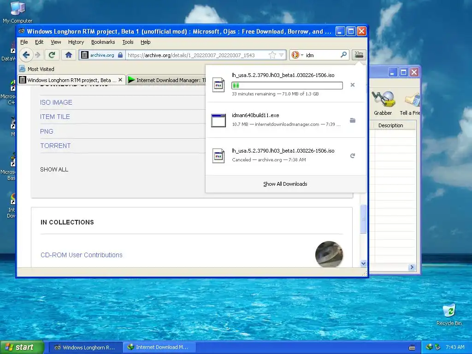
Task: Click the IDM horizontal scroll right arrow
Action: [x=412, y=267]
